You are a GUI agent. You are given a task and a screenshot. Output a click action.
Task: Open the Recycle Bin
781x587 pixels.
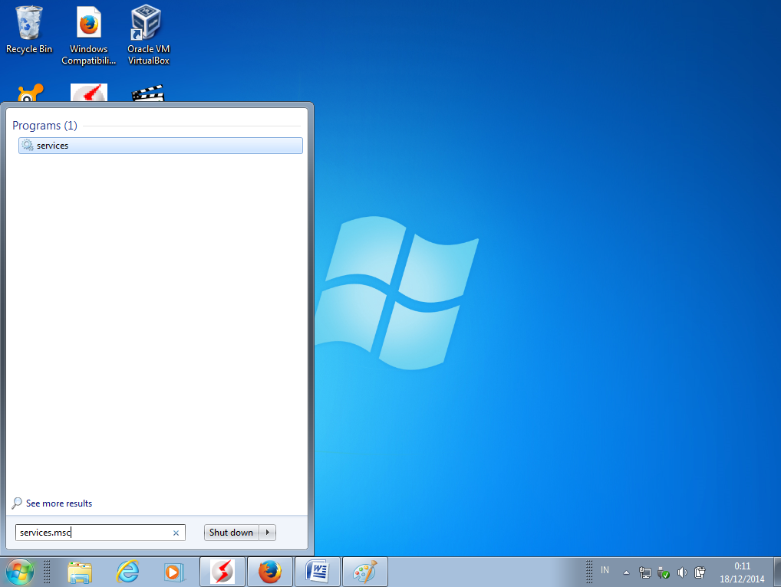(x=28, y=23)
